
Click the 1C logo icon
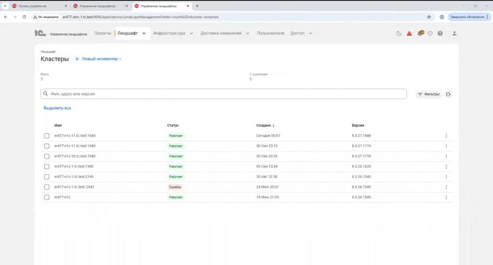coord(40,33)
